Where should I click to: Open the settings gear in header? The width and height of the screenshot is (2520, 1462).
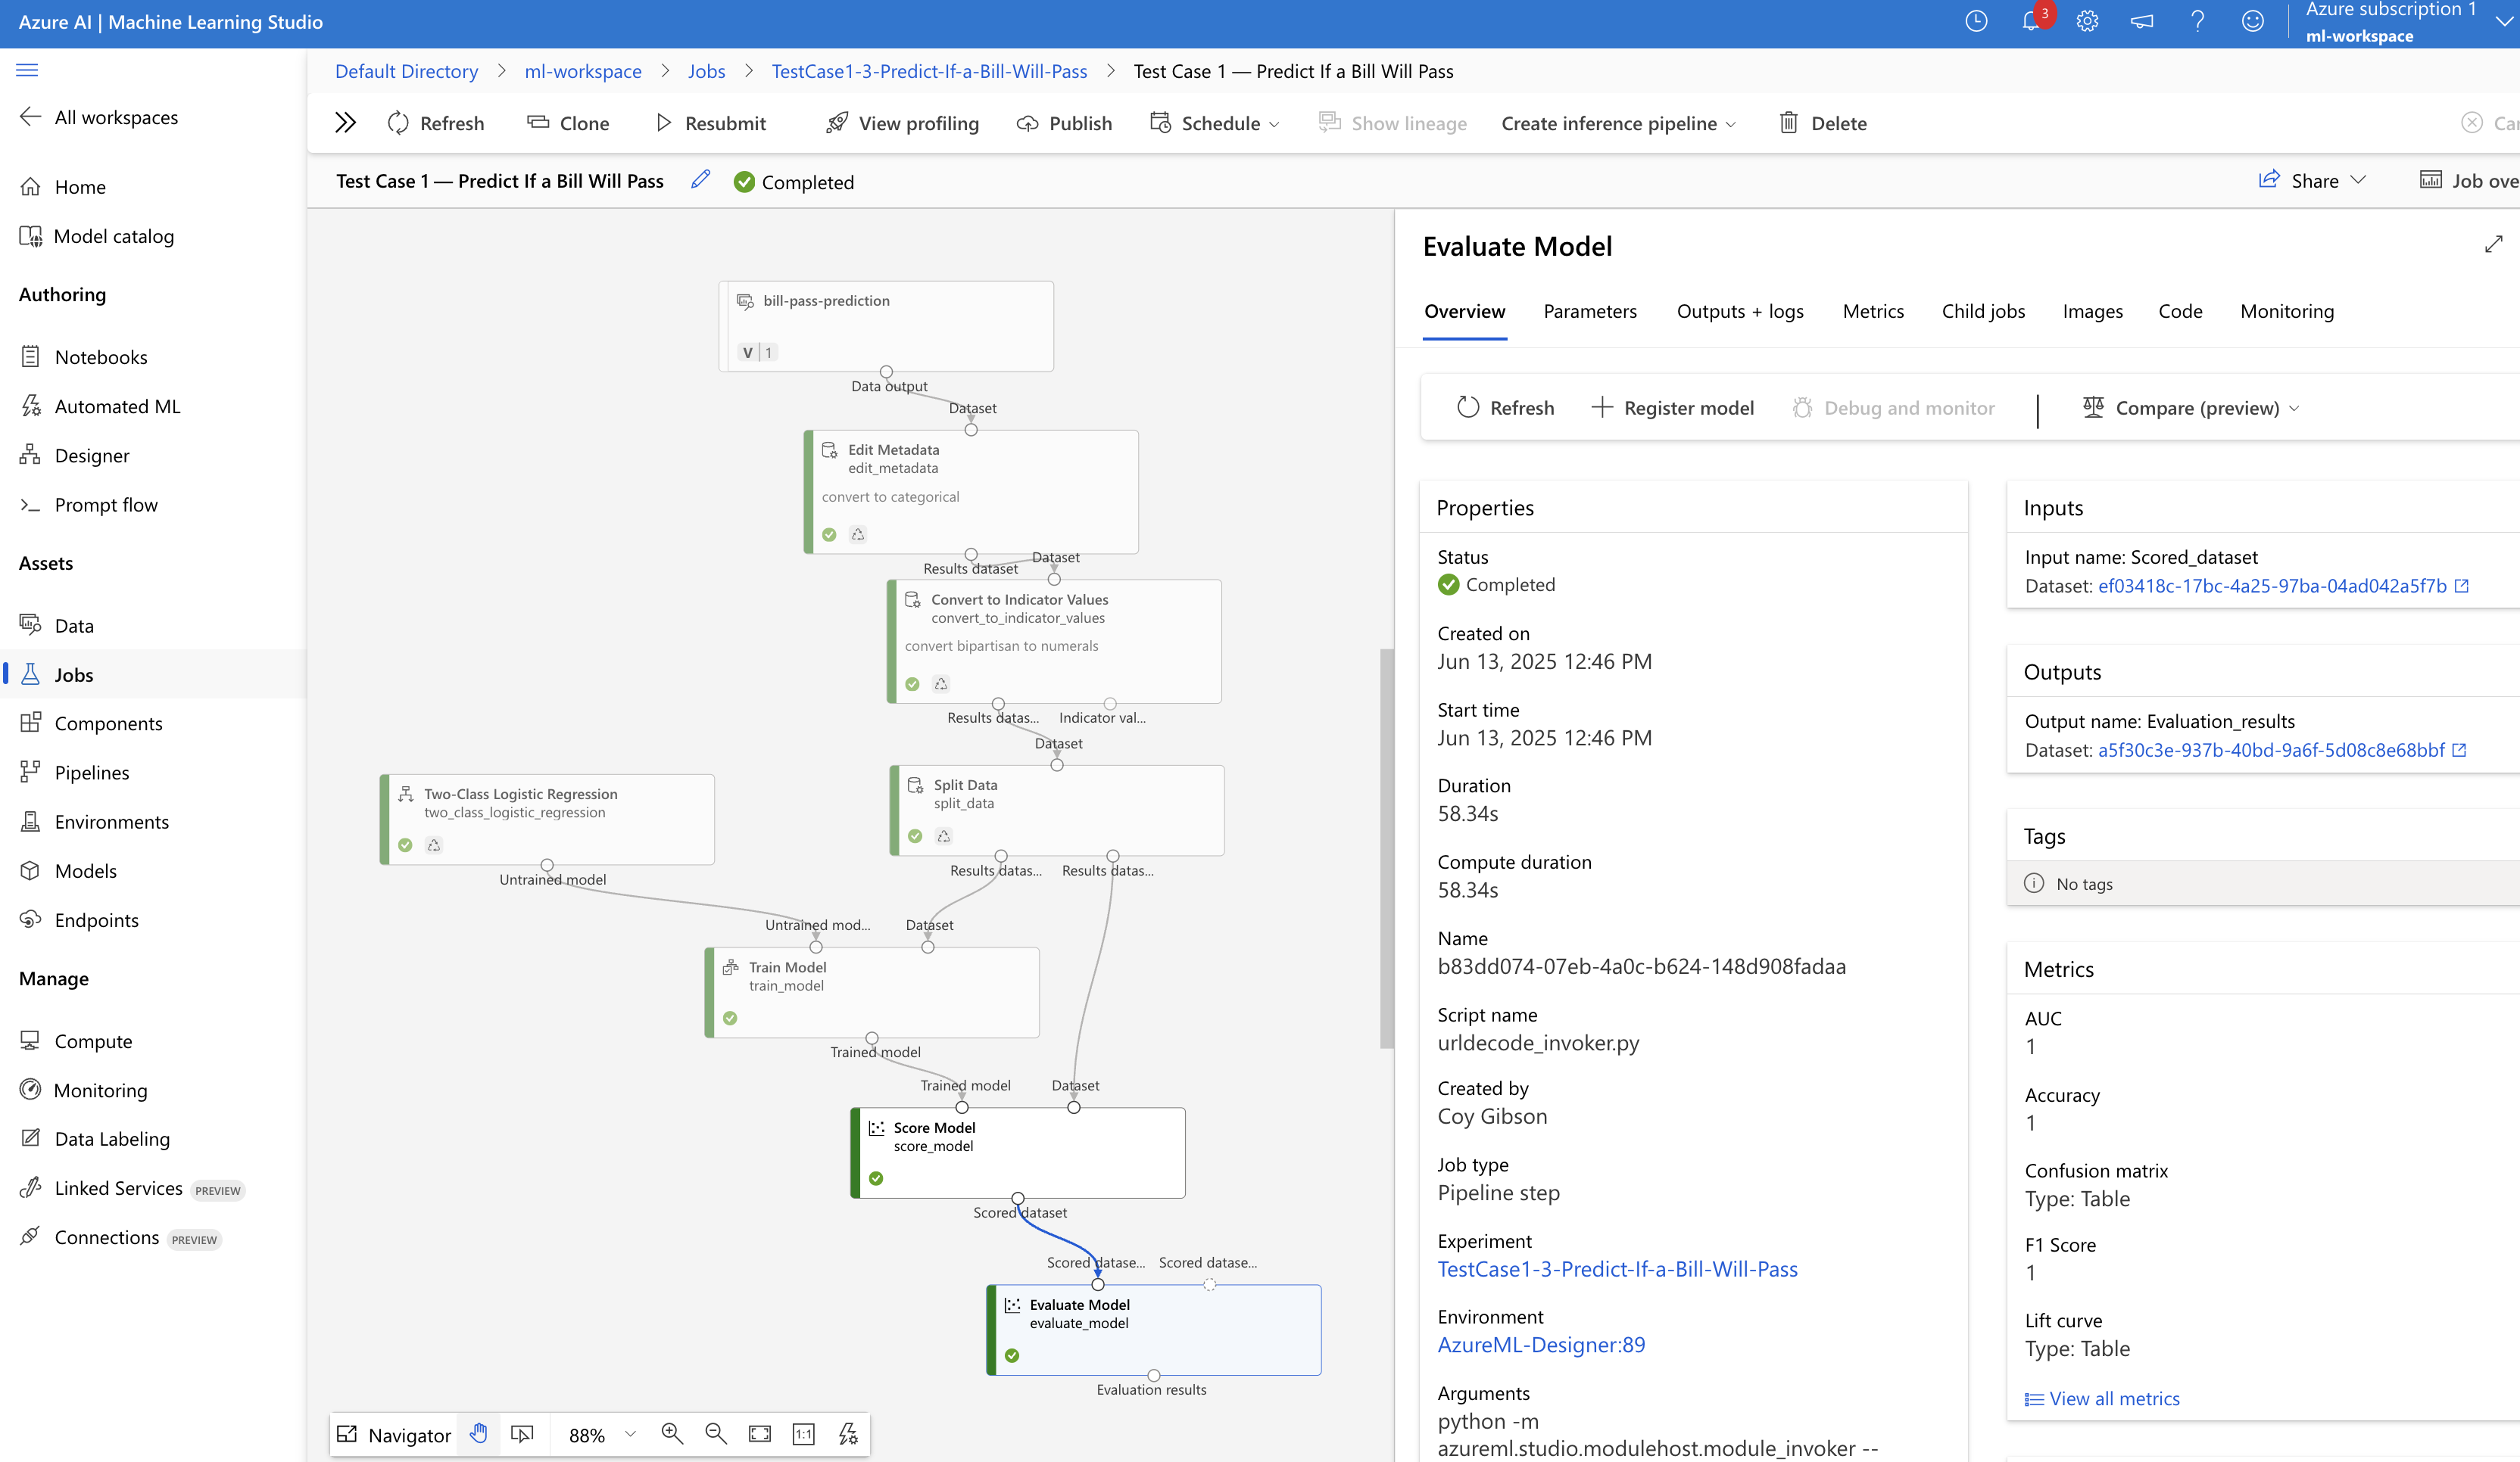tap(2087, 21)
